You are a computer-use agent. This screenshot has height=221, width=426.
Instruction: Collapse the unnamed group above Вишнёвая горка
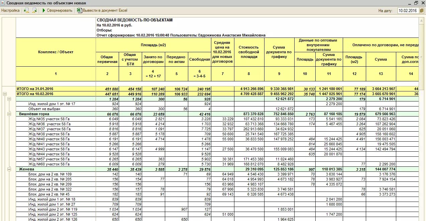point(9,99)
